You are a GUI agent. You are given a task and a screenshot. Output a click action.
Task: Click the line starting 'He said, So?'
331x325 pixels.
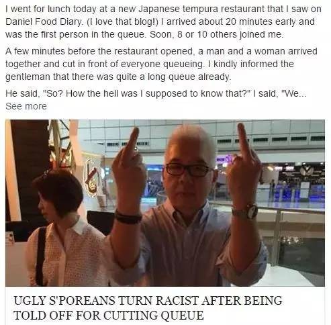[x=156, y=93]
